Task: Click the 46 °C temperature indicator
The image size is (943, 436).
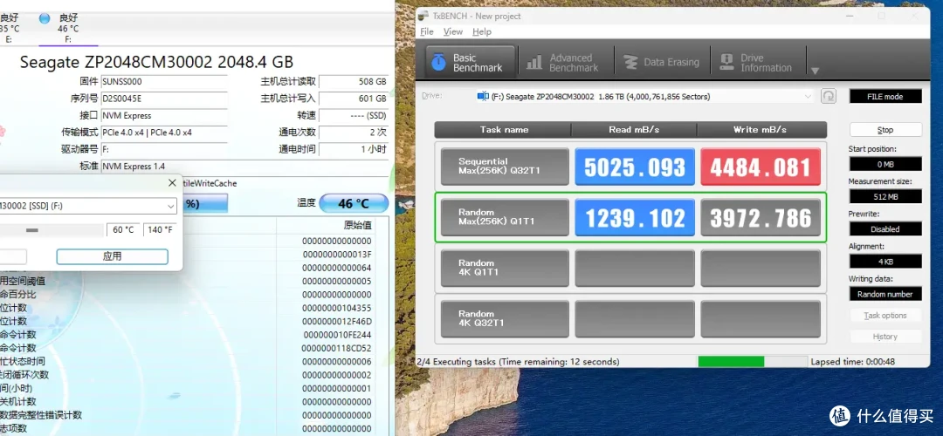Action: (354, 203)
